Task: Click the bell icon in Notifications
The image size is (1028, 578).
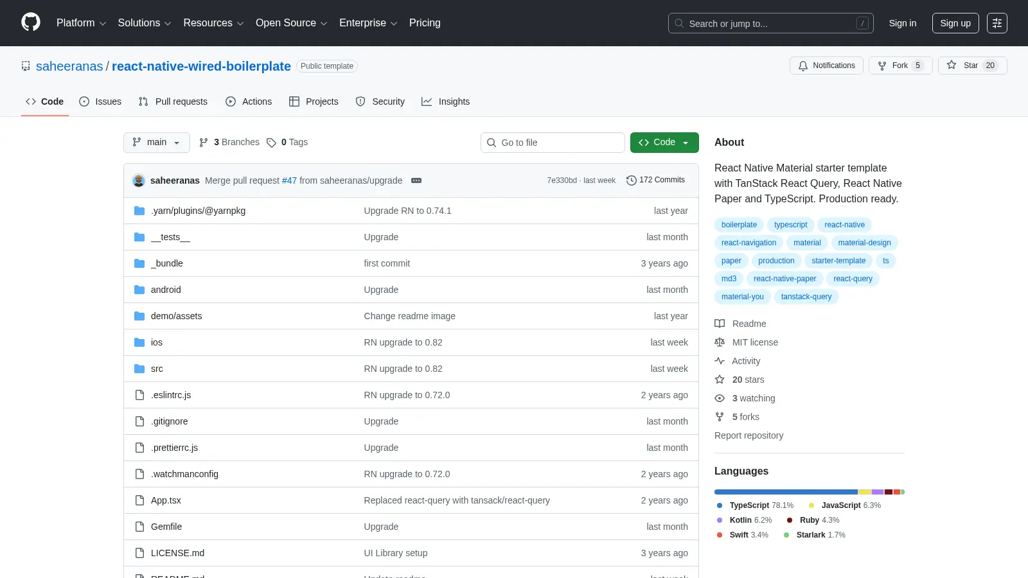Action: point(803,66)
